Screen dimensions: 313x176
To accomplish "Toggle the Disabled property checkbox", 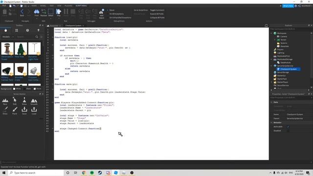I will tap(288, 131).
